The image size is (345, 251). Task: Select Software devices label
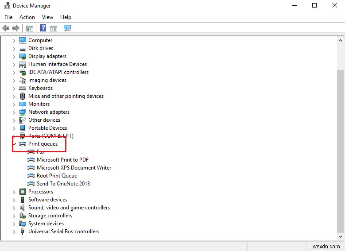[48, 200]
